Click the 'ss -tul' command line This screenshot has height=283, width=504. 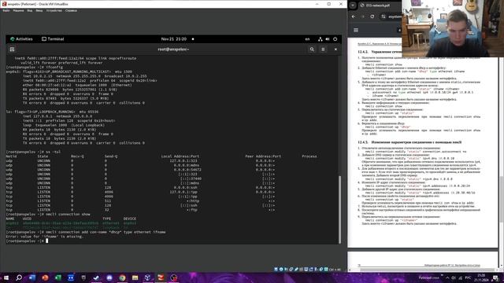(33, 152)
